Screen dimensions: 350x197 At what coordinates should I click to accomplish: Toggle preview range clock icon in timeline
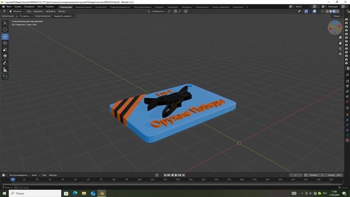305,175
